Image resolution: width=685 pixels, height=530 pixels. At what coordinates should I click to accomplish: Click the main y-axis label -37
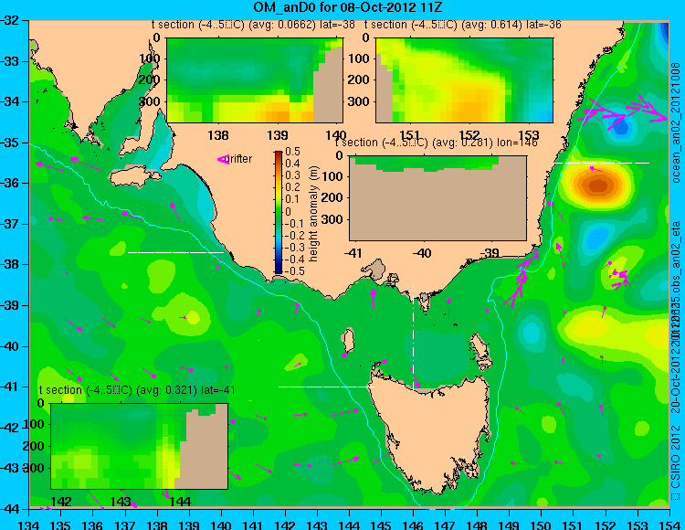coord(9,224)
